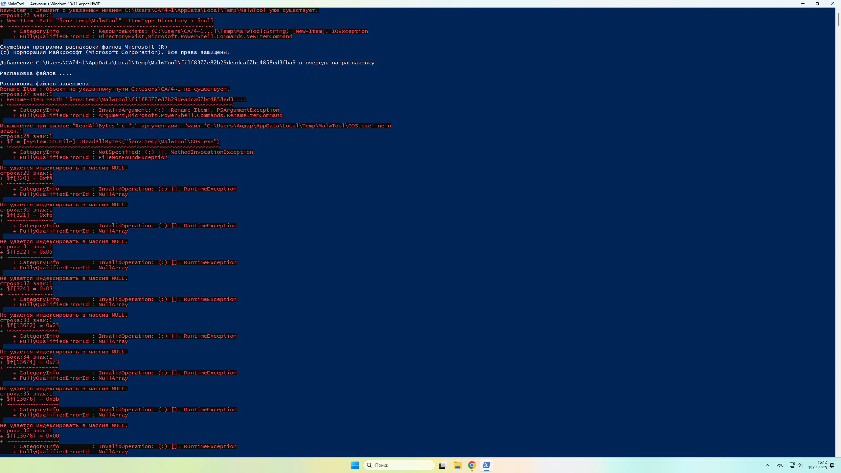Screen dimensions: 841x473
Task: Click the 'строка:30 знак:1' line
Action: click(26, 210)
